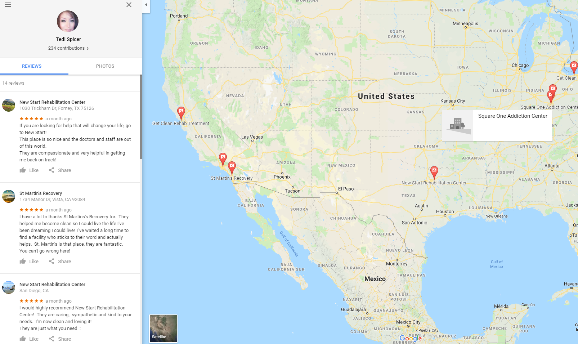Expand the 234 contributions chevron
578x344 pixels.
coord(88,48)
